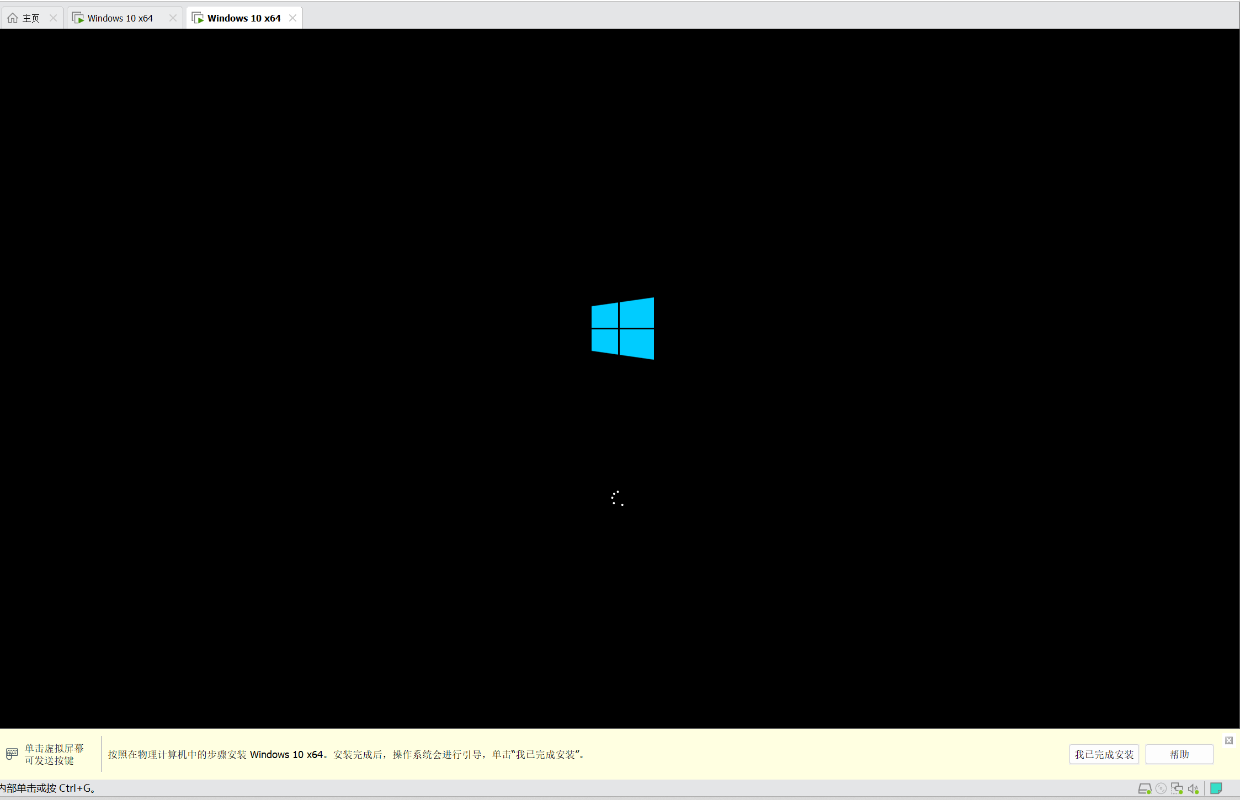Click status bar text 内部单击或按 Ctrl+G

48,788
